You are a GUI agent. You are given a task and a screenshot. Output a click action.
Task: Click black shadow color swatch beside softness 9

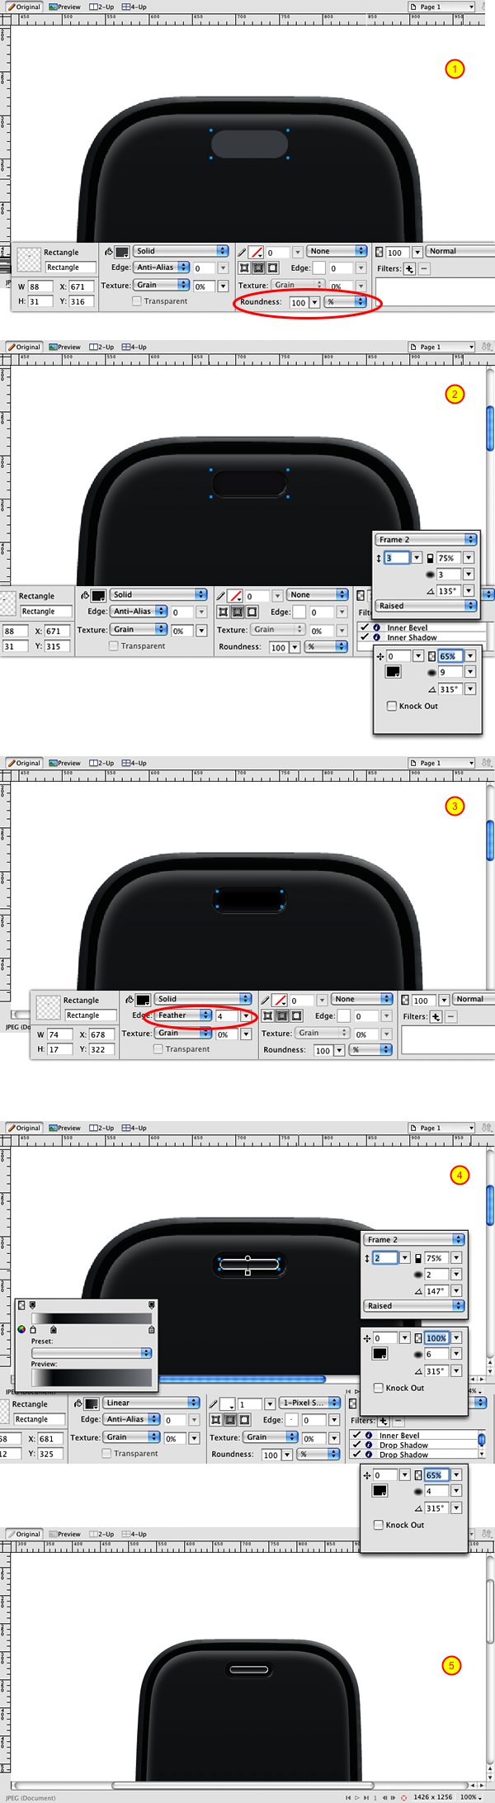[394, 672]
